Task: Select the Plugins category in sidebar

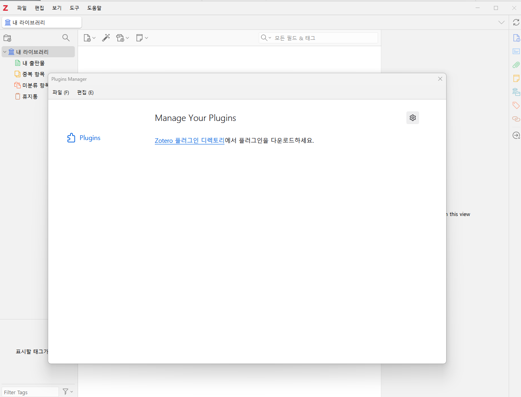Action: [x=84, y=138]
